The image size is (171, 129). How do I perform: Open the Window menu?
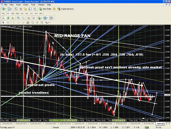(x=41, y=5)
